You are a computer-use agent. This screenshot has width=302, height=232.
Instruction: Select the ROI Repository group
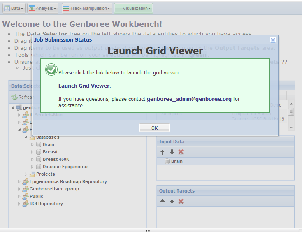tap(46, 204)
